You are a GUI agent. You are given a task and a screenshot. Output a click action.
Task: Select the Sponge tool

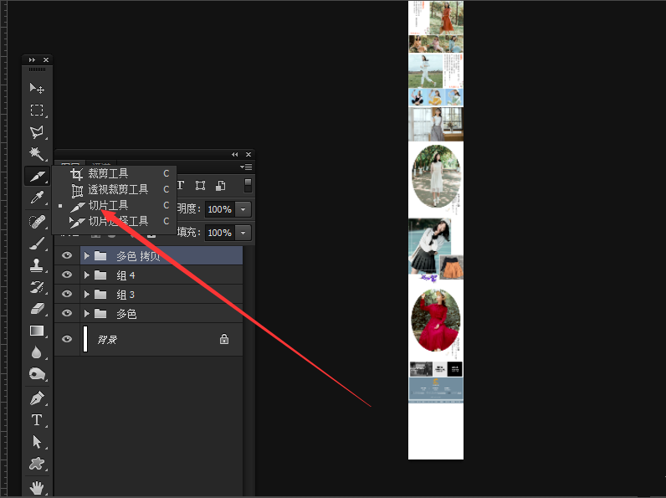(x=37, y=374)
